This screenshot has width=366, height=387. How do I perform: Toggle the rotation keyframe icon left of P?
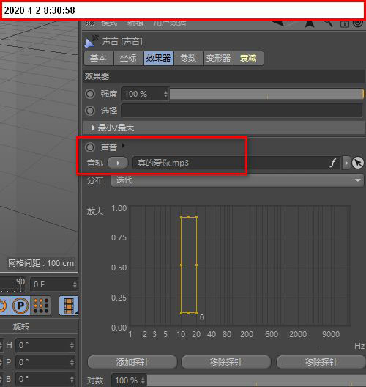tap(4, 306)
